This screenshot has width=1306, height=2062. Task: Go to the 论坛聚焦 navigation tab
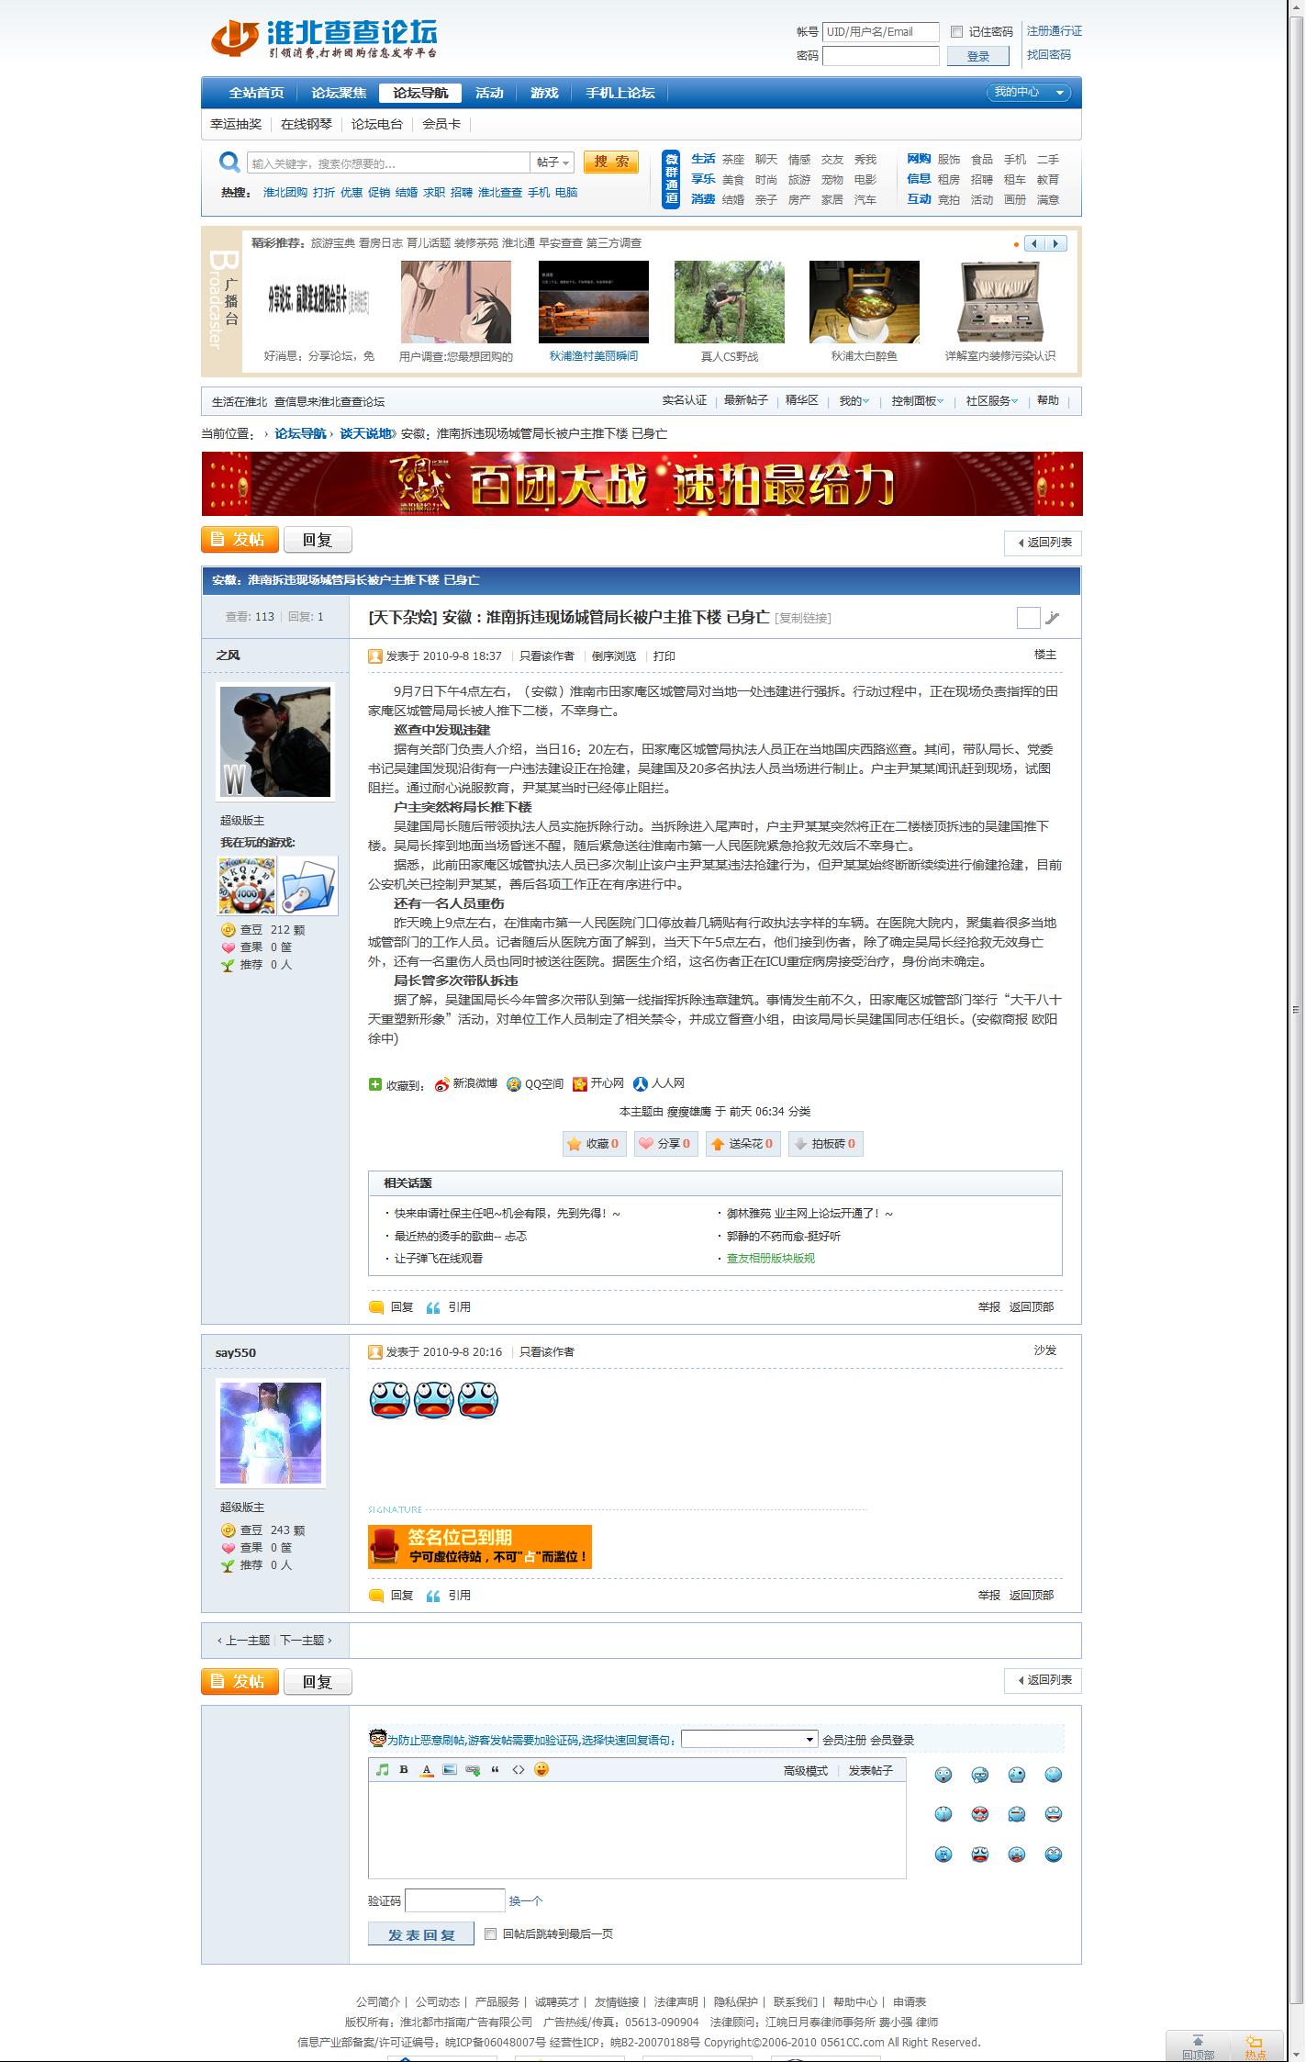(x=339, y=93)
